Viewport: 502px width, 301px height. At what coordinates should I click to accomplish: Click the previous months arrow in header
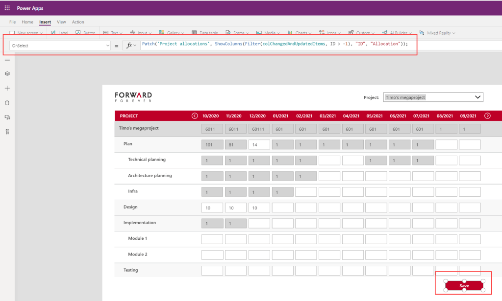tap(195, 116)
